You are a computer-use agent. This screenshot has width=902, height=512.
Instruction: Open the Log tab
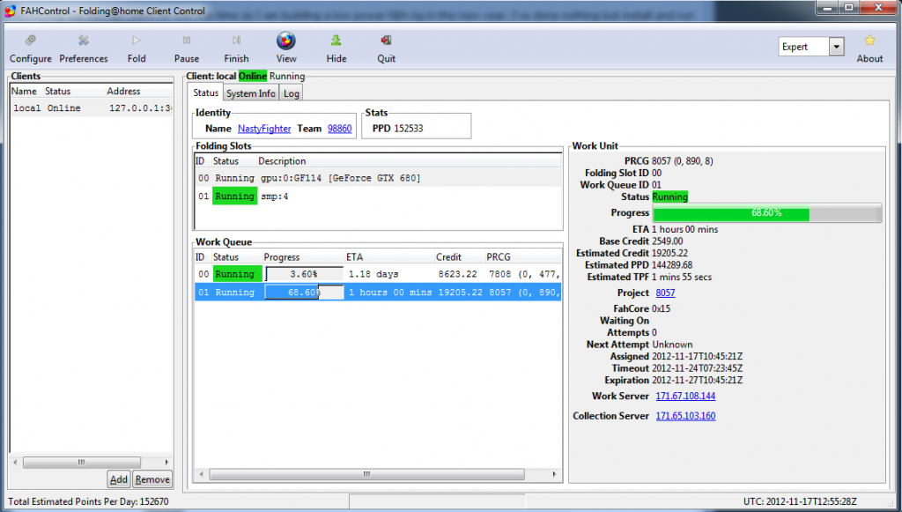pos(291,93)
